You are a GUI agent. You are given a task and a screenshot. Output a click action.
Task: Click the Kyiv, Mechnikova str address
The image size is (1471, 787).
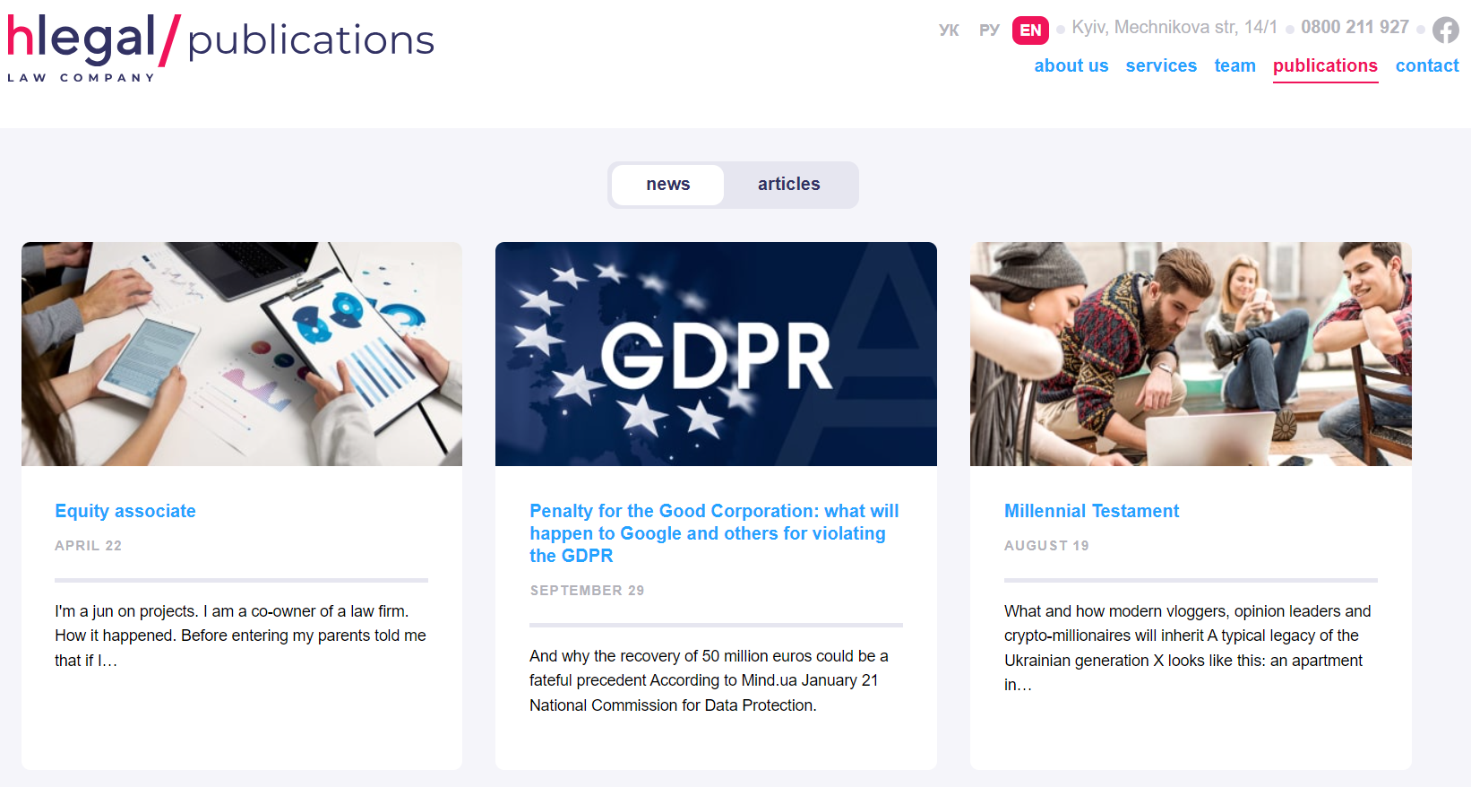(1174, 27)
